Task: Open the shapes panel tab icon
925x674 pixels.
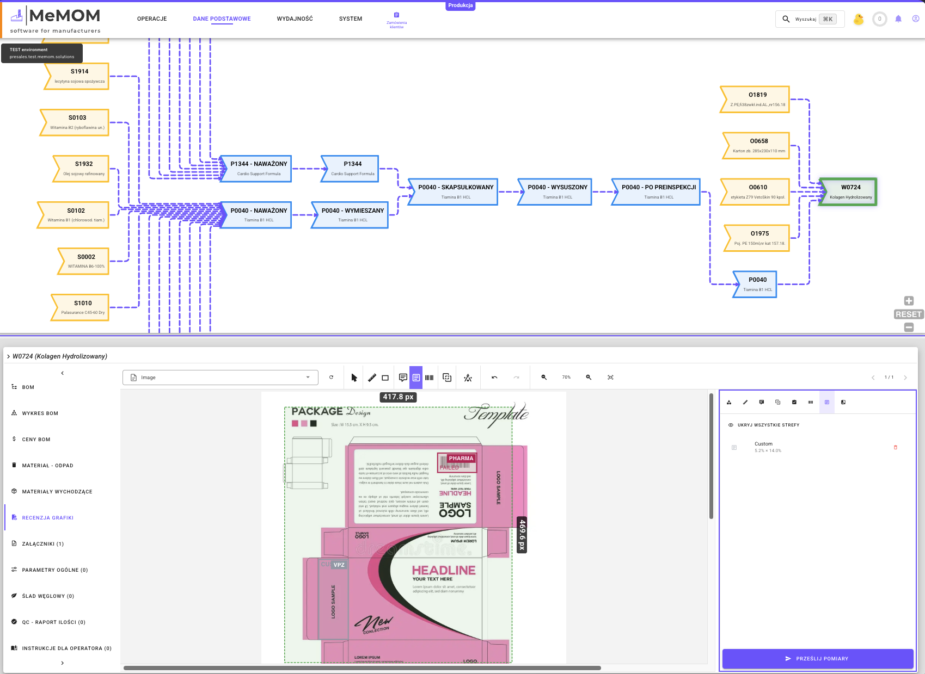Action: click(729, 403)
